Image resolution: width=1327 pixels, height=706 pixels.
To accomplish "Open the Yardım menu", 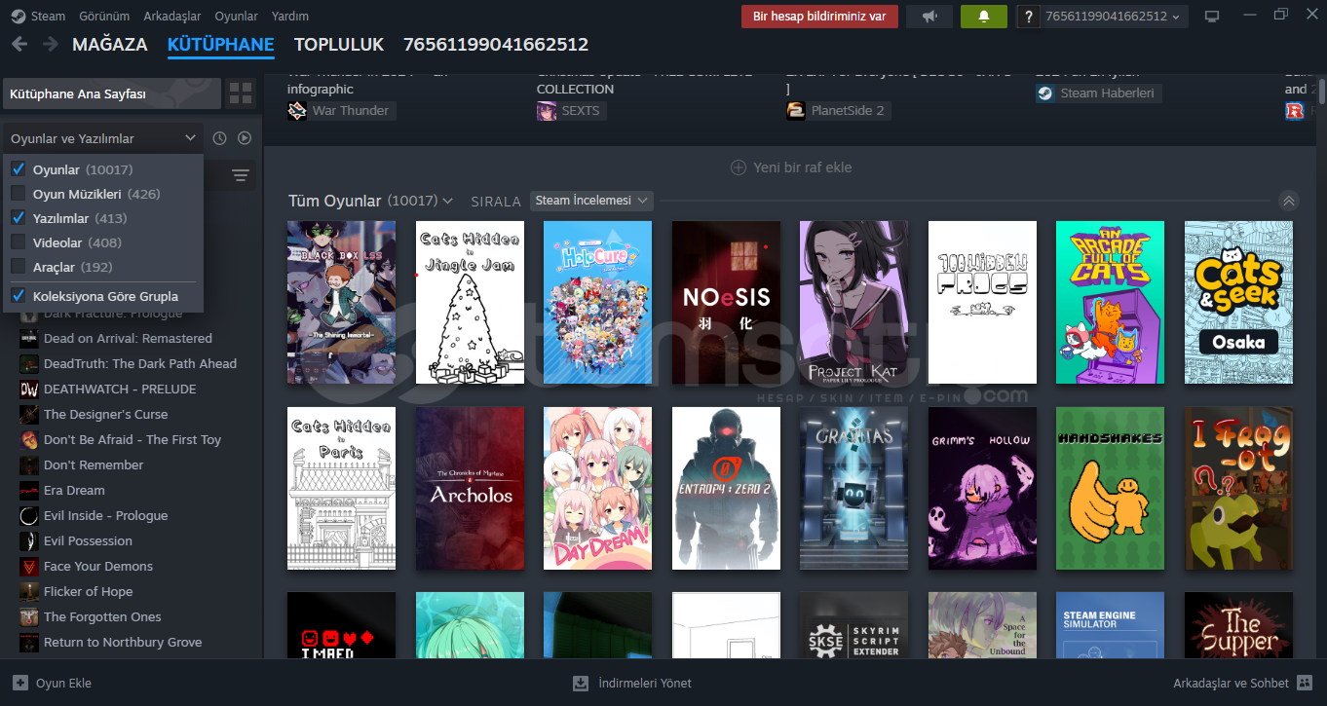I will click(290, 16).
